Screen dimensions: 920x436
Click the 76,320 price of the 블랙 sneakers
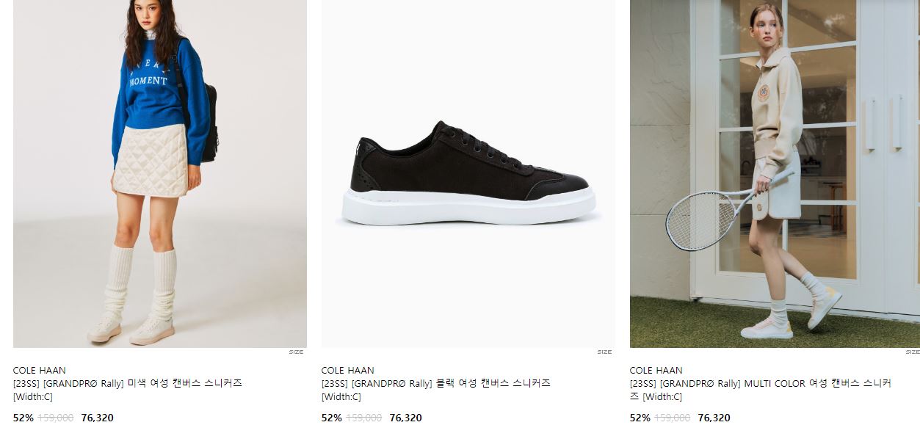[406, 418]
